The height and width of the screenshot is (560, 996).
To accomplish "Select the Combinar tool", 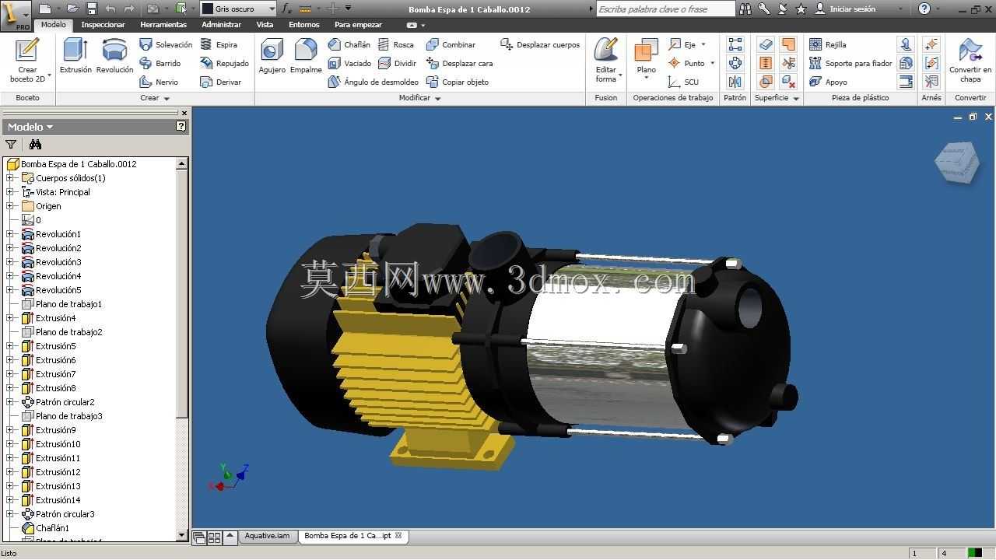I will [451, 44].
